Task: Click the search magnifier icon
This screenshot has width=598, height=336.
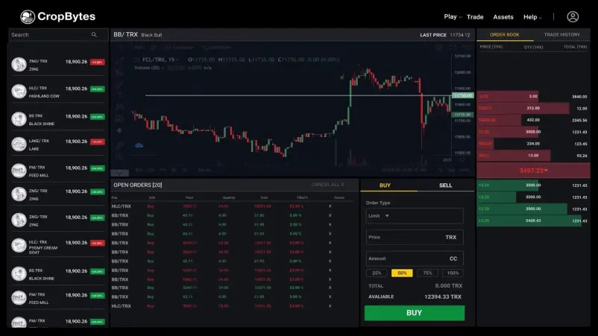Action: (x=94, y=35)
